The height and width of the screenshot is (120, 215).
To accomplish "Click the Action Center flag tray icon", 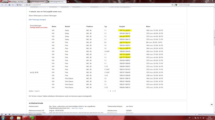I will coord(195,118).
